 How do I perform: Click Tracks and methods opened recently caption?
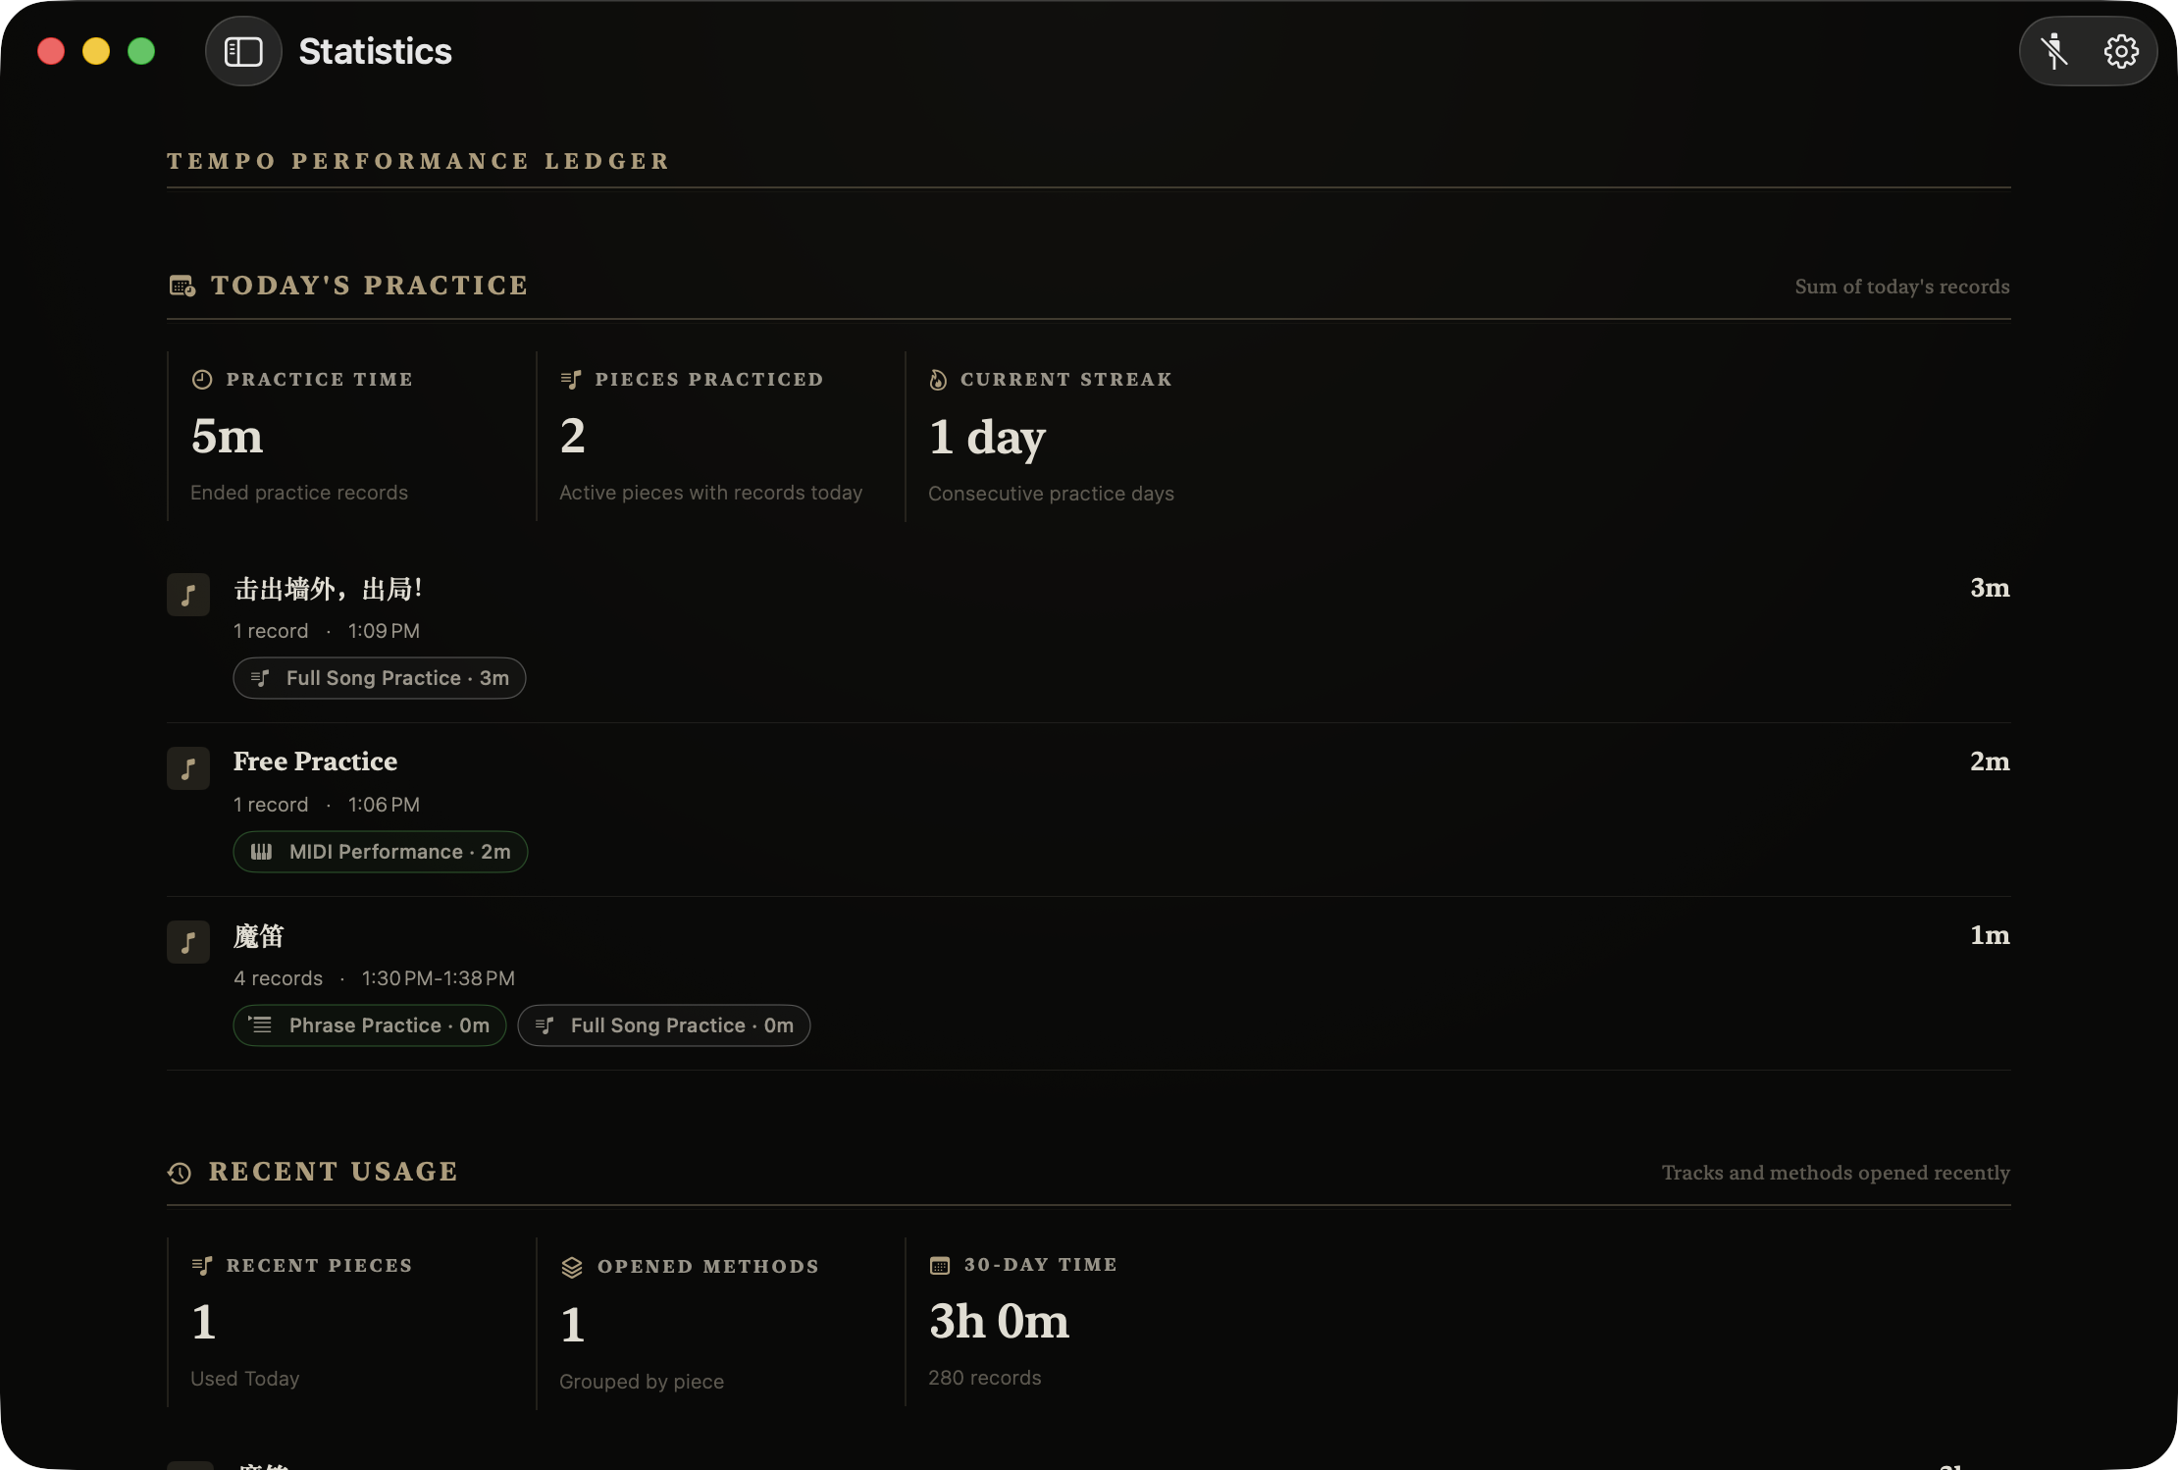[x=1836, y=1173]
